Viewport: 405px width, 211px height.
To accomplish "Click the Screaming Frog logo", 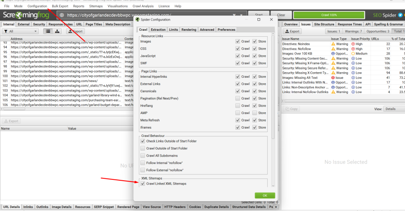I will pyautogui.click(x=26, y=15).
